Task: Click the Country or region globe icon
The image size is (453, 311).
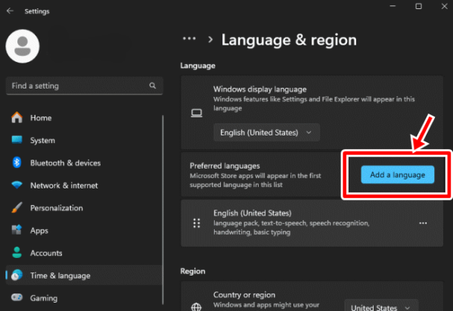Action: 197,306
